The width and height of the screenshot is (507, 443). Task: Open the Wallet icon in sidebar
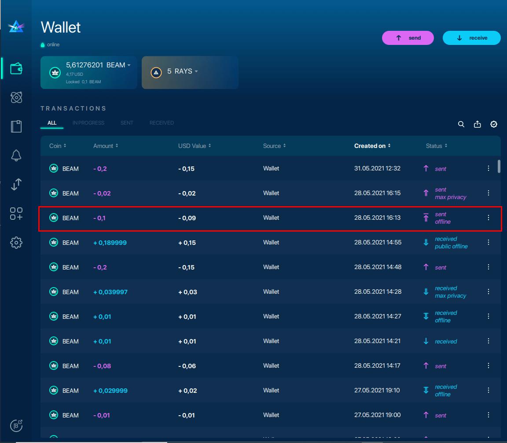[x=16, y=69]
